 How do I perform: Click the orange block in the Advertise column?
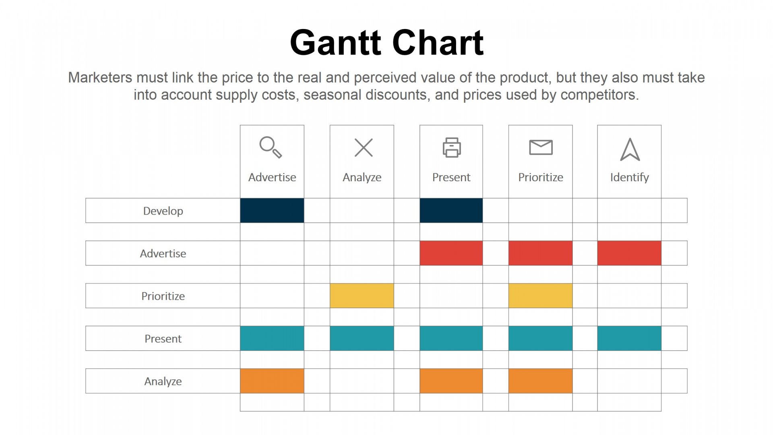coord(272,381)
